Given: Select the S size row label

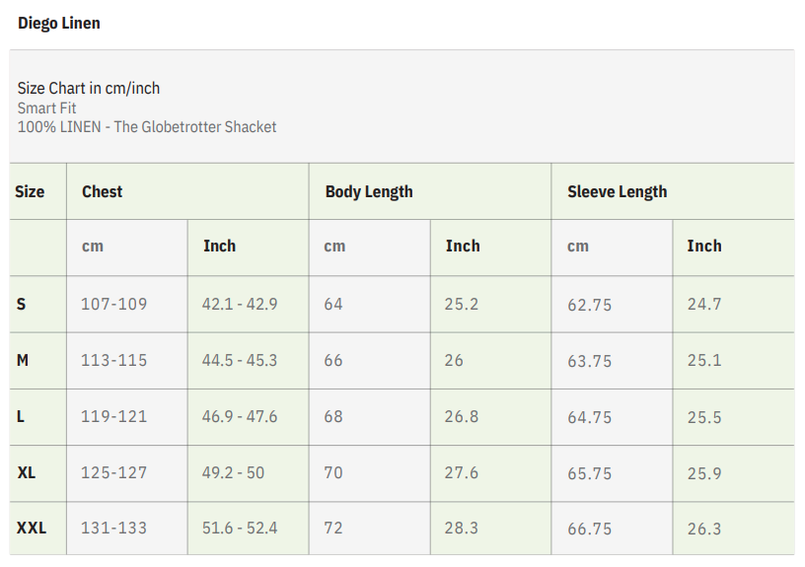Looking at the screenshot, I should (x=22, y=304).
